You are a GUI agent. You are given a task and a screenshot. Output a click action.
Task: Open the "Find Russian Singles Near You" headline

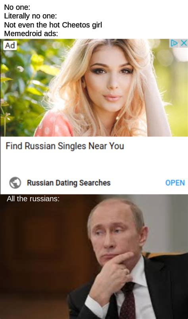pyautogui.click(x=65, y=146)
